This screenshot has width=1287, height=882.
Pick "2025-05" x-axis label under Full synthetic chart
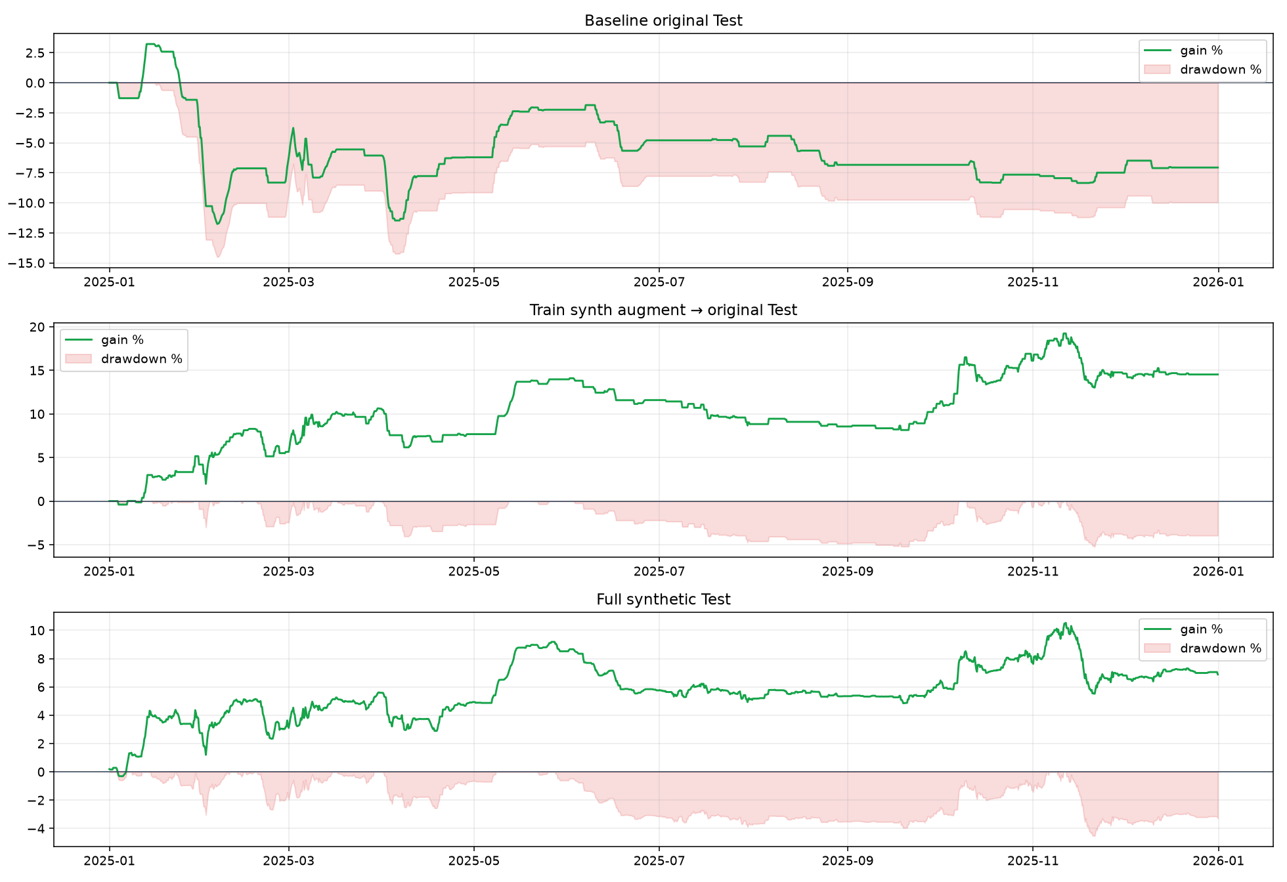click(473, 861)
